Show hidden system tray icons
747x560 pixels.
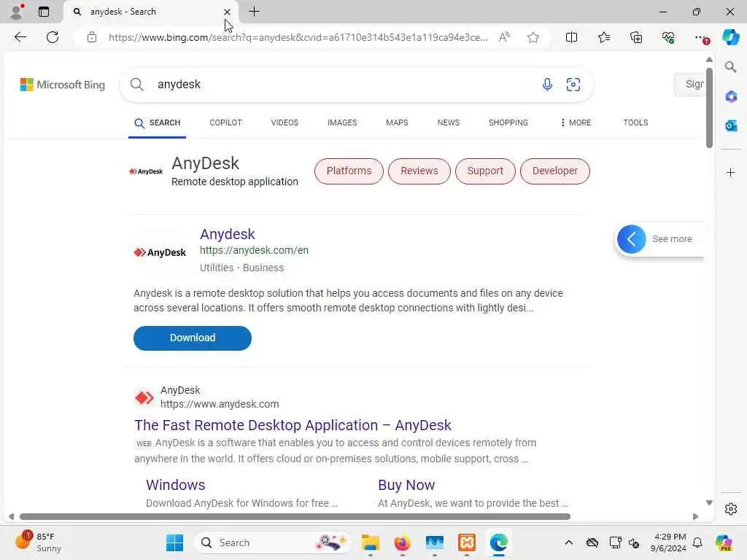[x=569, y=542]
